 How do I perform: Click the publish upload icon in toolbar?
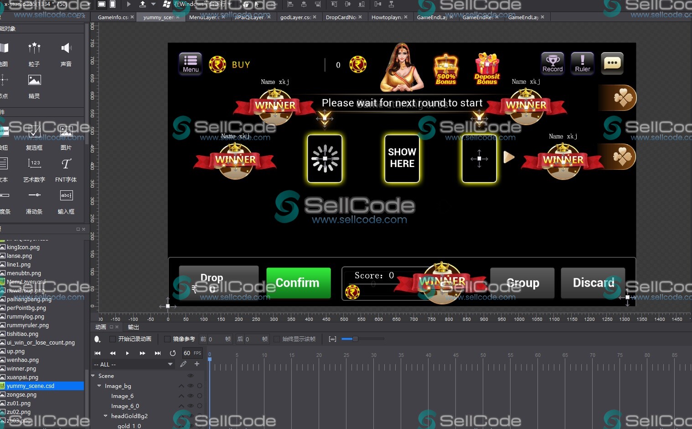tap(143, 4)
